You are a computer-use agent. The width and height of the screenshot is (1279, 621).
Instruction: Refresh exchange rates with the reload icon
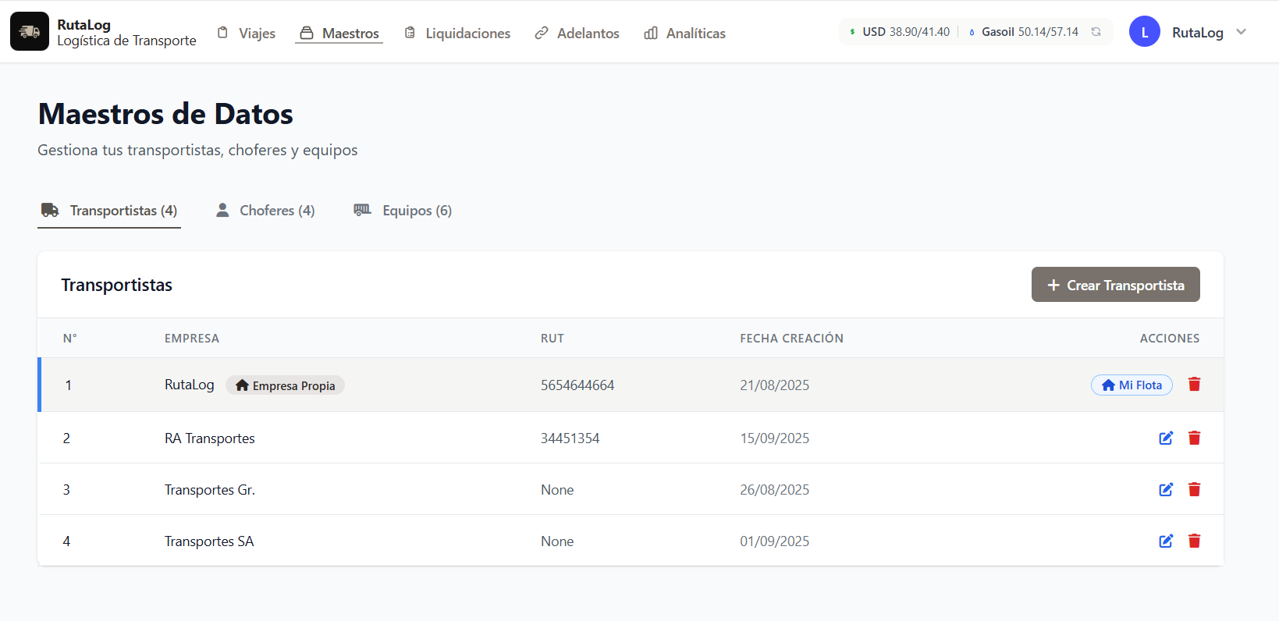tap(1096, 32)
